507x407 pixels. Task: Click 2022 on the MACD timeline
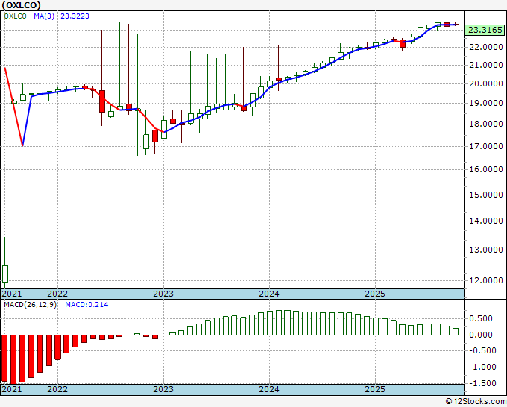click(57, 389)
